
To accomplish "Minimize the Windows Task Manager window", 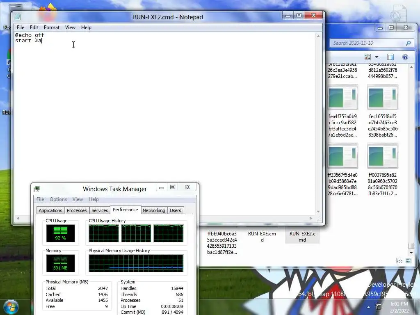I will 162,187.
